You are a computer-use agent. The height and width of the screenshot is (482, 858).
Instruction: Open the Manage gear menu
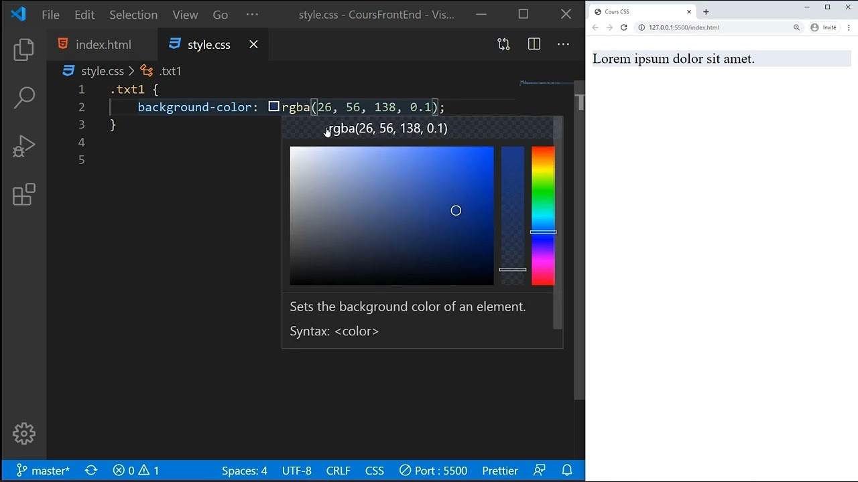coord(23,434)
